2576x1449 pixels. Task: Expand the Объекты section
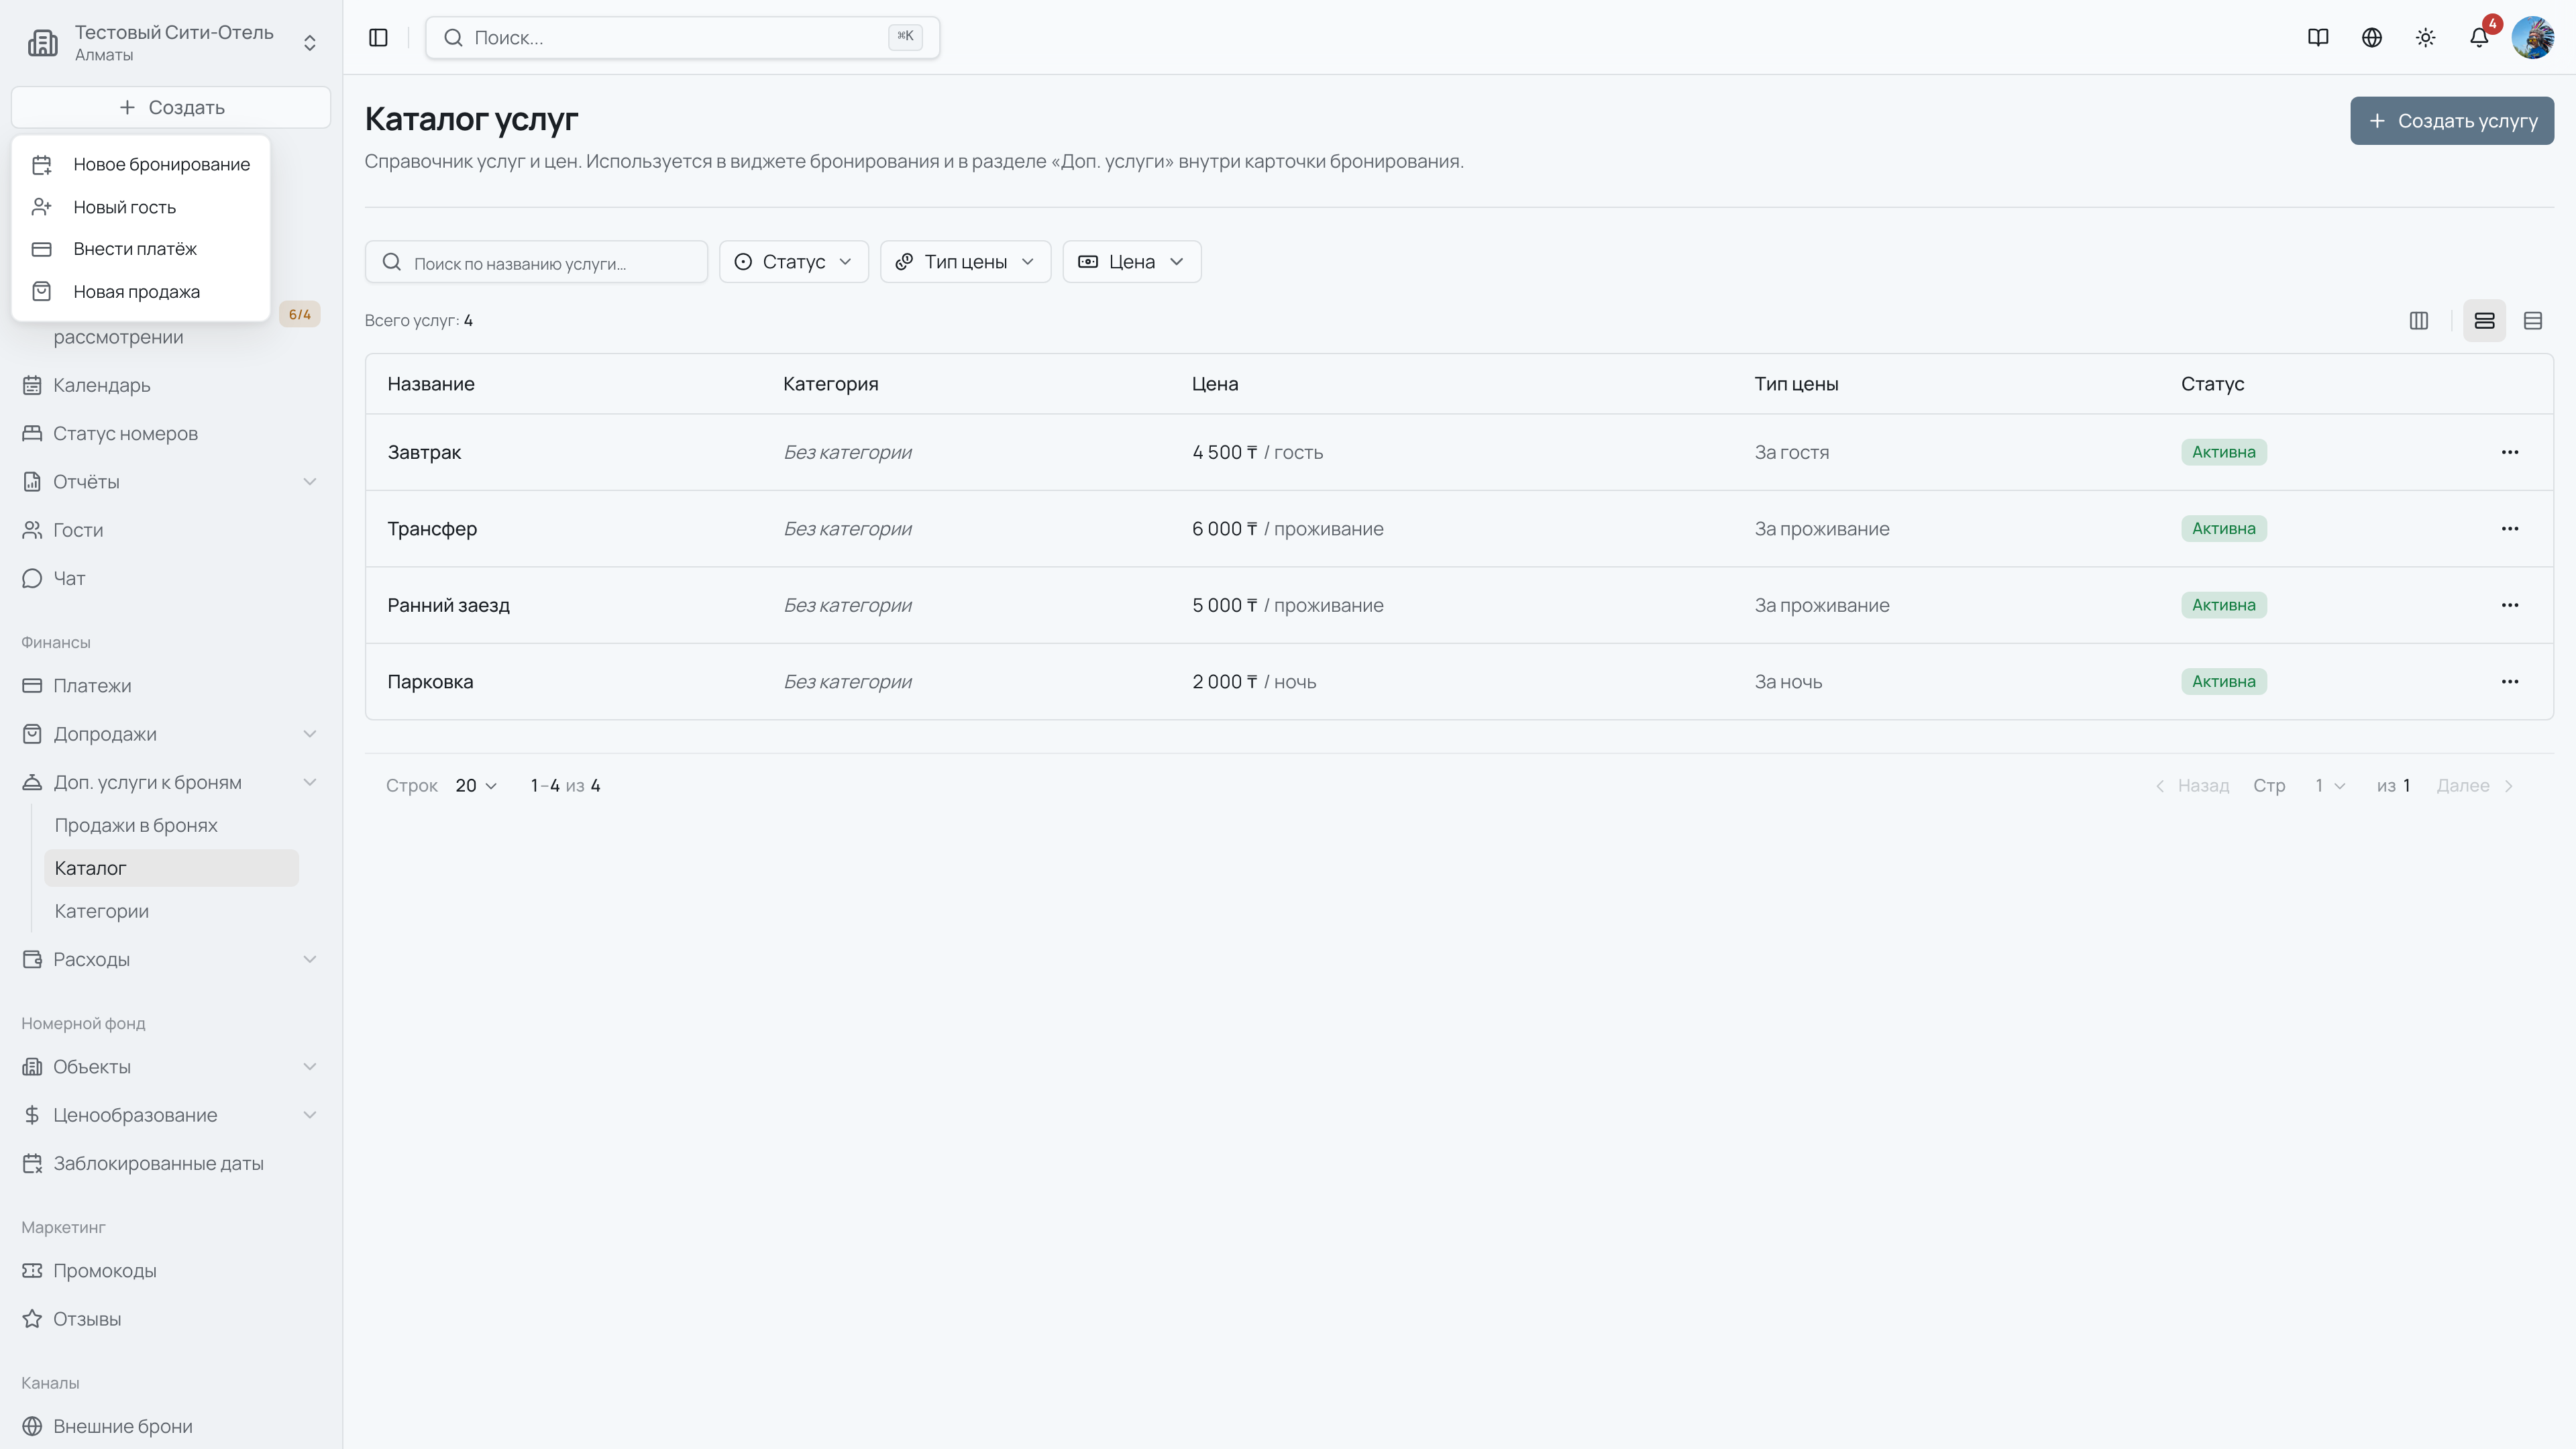170,1067
